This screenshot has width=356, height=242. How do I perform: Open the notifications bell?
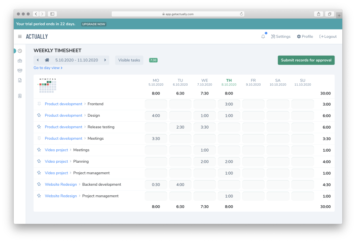pos(263,37)
